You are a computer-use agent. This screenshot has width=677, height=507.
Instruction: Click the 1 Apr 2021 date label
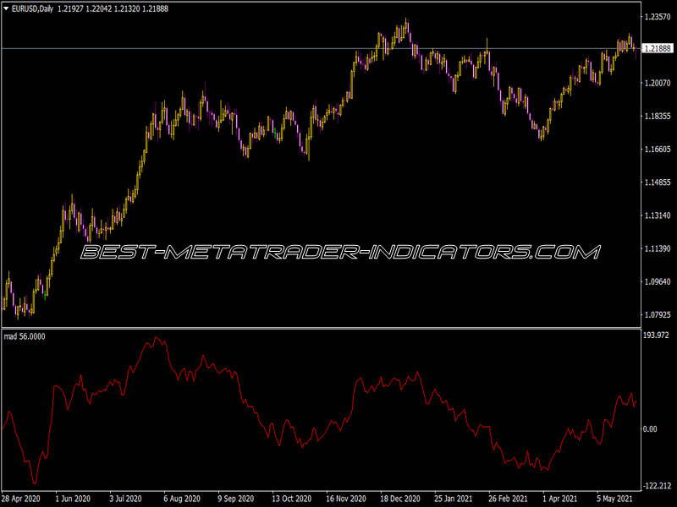[559, 499]
